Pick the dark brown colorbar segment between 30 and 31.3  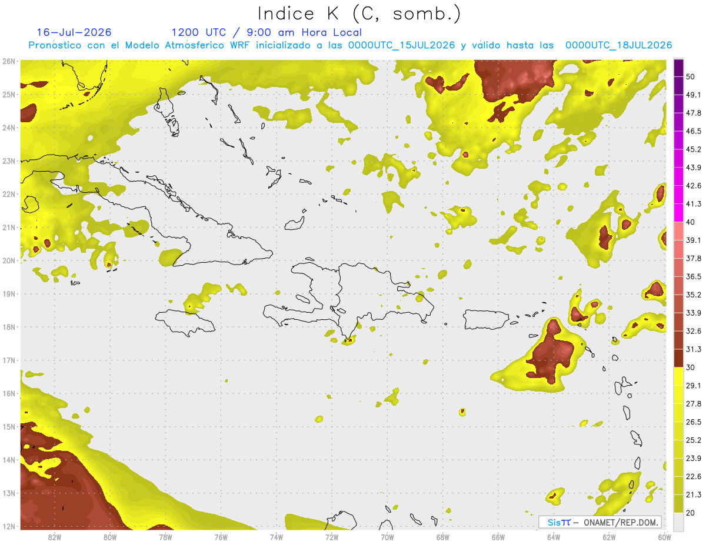pos(678,359)
